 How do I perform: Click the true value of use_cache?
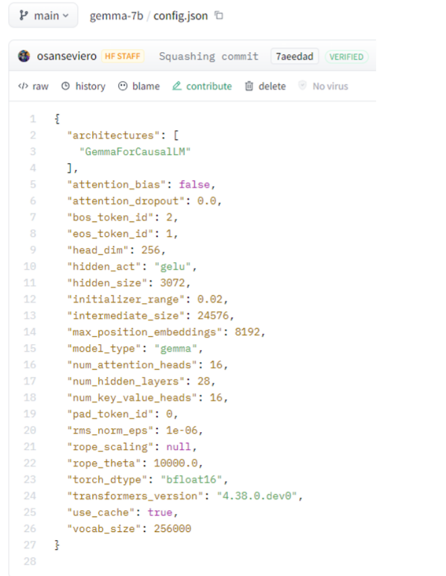point(160,512)
